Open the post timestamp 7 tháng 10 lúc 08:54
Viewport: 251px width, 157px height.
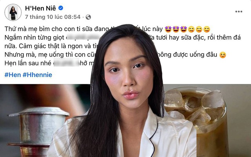(x=53, y=17)
